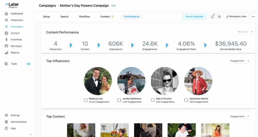Open Administration from sidebar
Screen dimensions: 258x137
click(19, 122)
